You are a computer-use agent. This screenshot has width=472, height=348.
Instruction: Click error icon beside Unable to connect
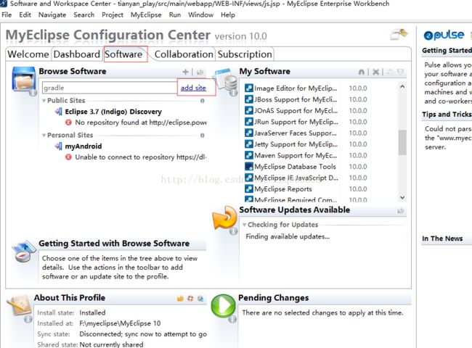(x=69, y=157)
